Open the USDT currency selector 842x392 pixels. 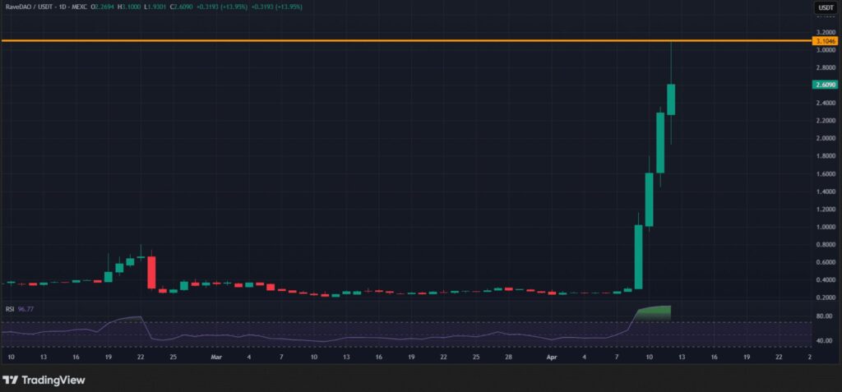[825, 7]
